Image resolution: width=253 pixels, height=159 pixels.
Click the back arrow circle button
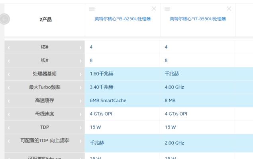coord(4,19)
